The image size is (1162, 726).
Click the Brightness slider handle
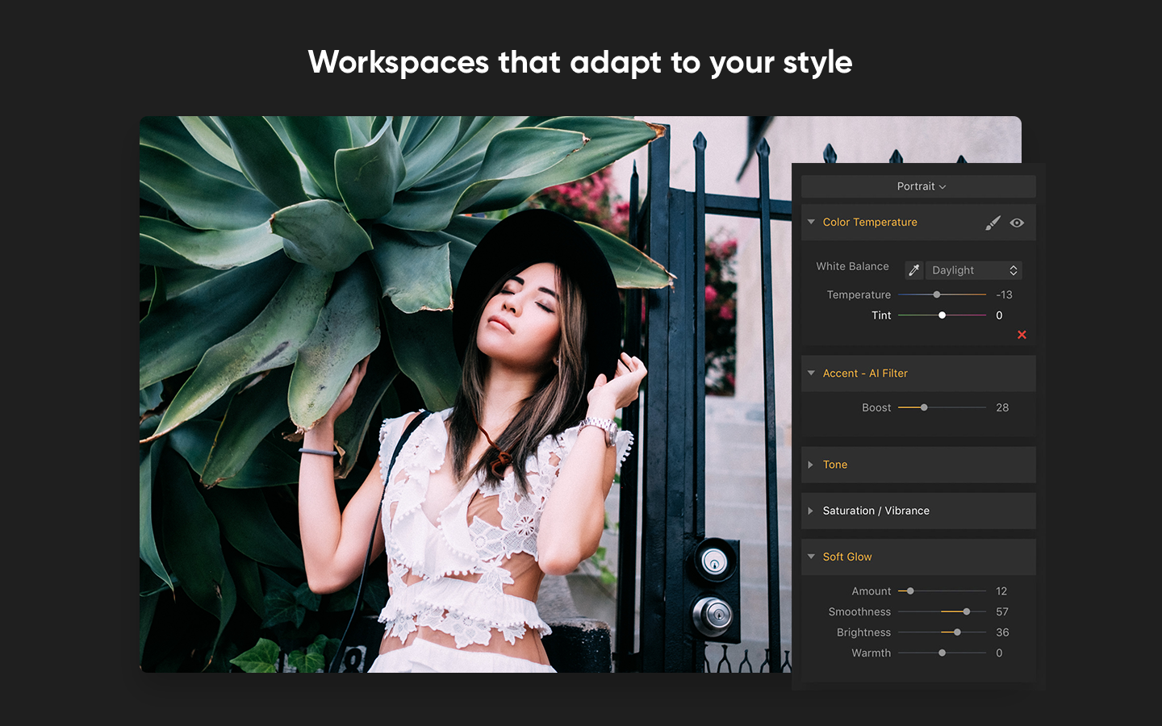[957, 632]
